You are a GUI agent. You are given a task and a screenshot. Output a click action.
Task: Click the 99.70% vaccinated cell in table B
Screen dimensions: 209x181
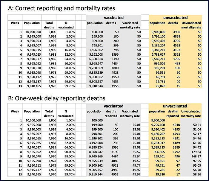click(x=70, y=174)
